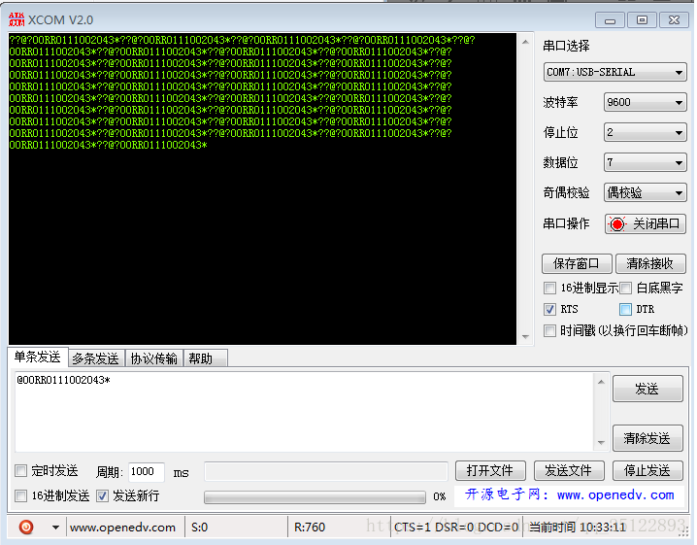
Task: Click the CTS=1 DSR=0 DCD=0 status text
Action: click(x=456, y=528)
